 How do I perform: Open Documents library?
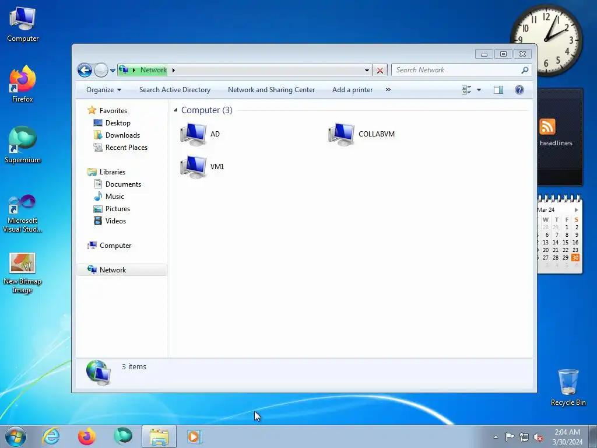(123, 184)
